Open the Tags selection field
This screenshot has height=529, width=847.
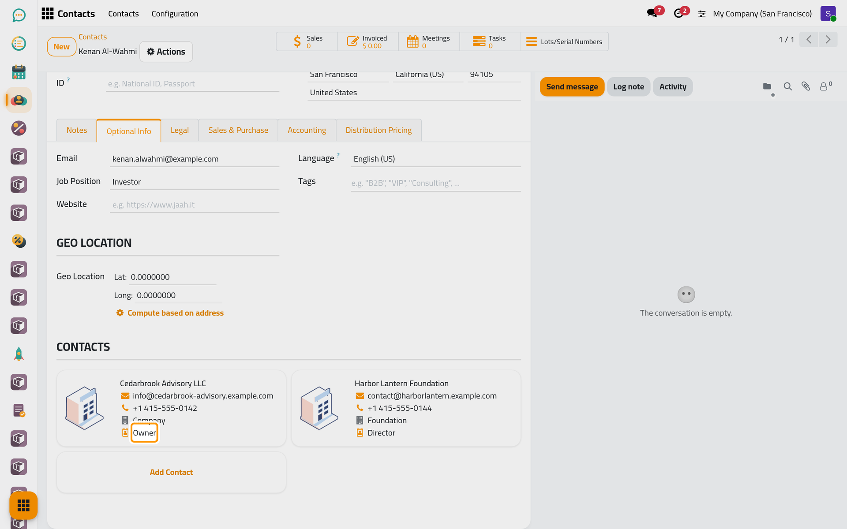pos(436,183)
